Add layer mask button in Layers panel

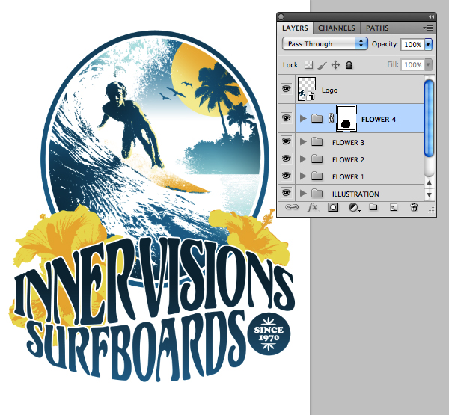(x=333, y=207)
